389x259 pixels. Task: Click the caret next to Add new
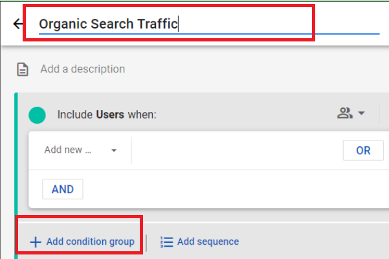[x=114, y=150]
